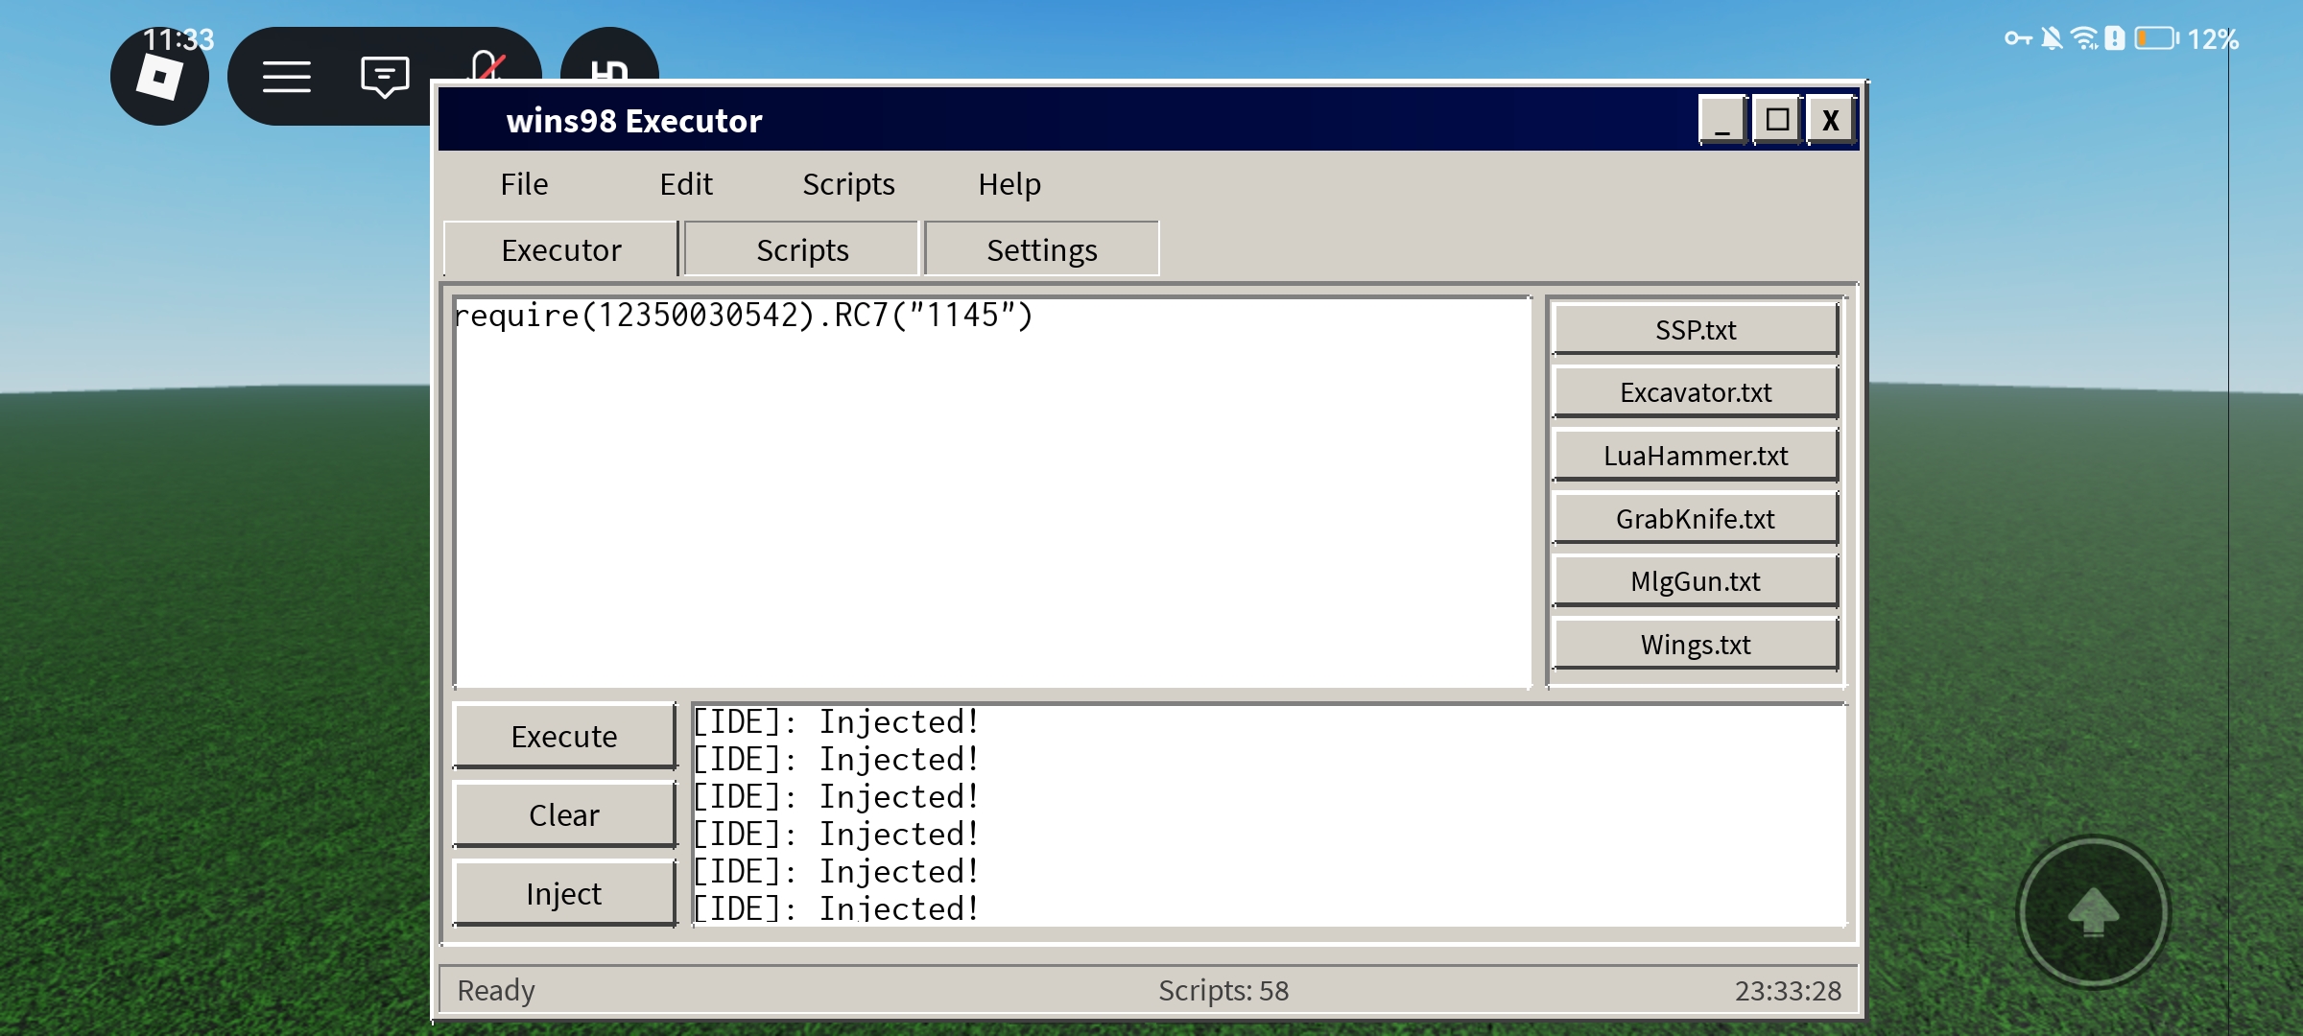Viewport: 2303px width, 1036px height.
Task: Load the GrabKnife.txt script
Action: 1696,519
